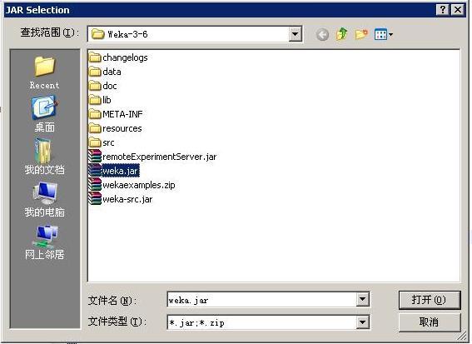Click the 取消 (Cancel) button
This screenshot has width=472, height=344.
point(430,322)
